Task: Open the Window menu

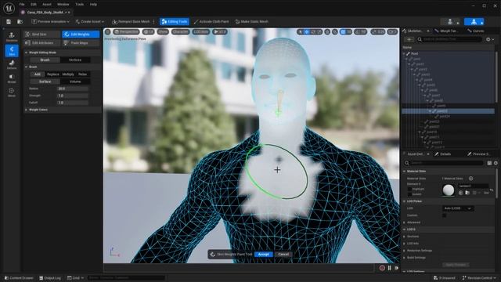Action: click(63, 5)
